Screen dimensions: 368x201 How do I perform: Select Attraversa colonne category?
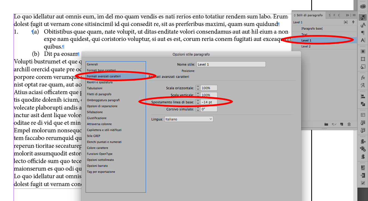[116, 124]
